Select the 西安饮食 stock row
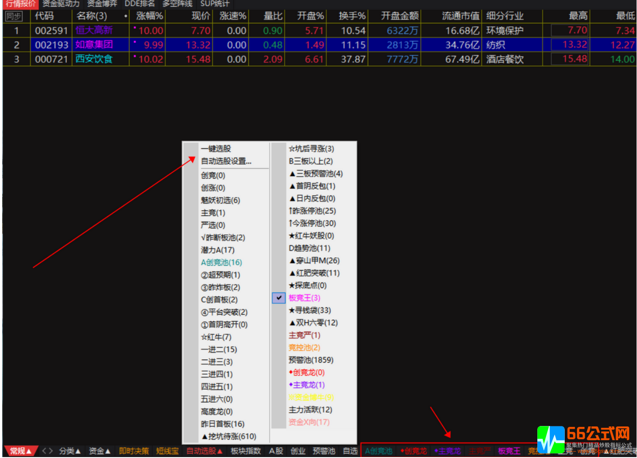Image resolution: width=637 pixels, height=458 pixels. click(x=93, y=59)
